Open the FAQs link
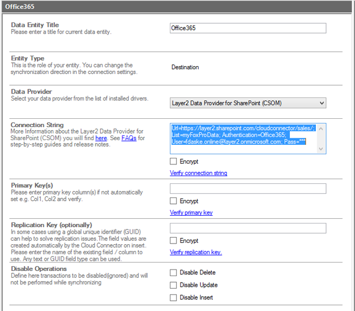Image resolution: width=355 pixels, height=311 pixels. (x=128, y=138)
